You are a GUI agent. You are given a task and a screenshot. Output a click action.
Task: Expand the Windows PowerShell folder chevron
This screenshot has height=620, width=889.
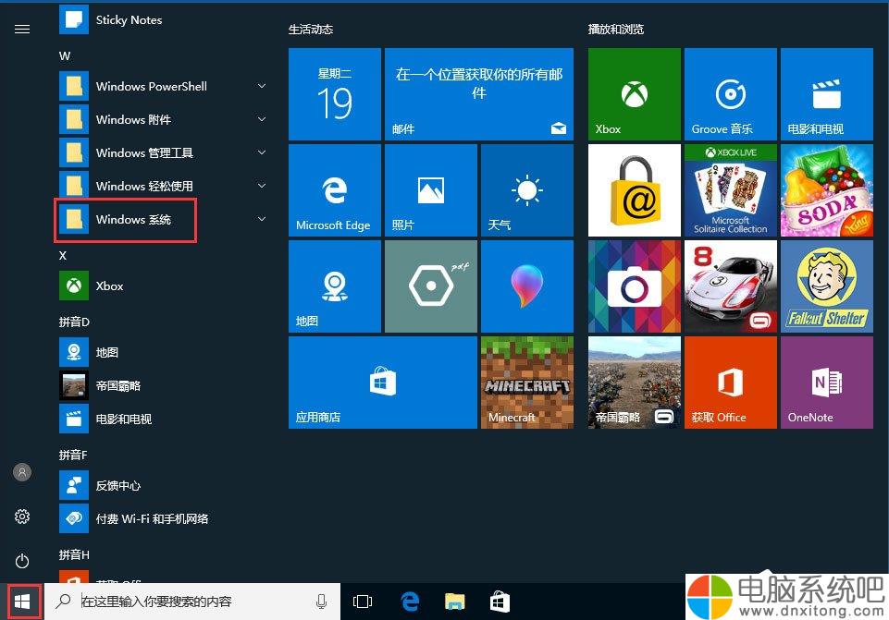262,86
